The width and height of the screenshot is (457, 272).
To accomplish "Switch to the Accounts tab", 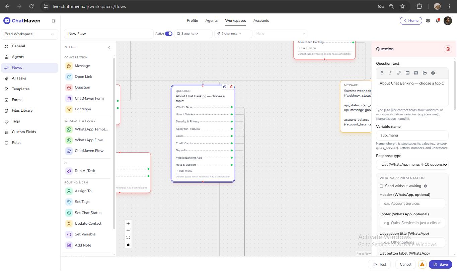I will coord(261,21).
